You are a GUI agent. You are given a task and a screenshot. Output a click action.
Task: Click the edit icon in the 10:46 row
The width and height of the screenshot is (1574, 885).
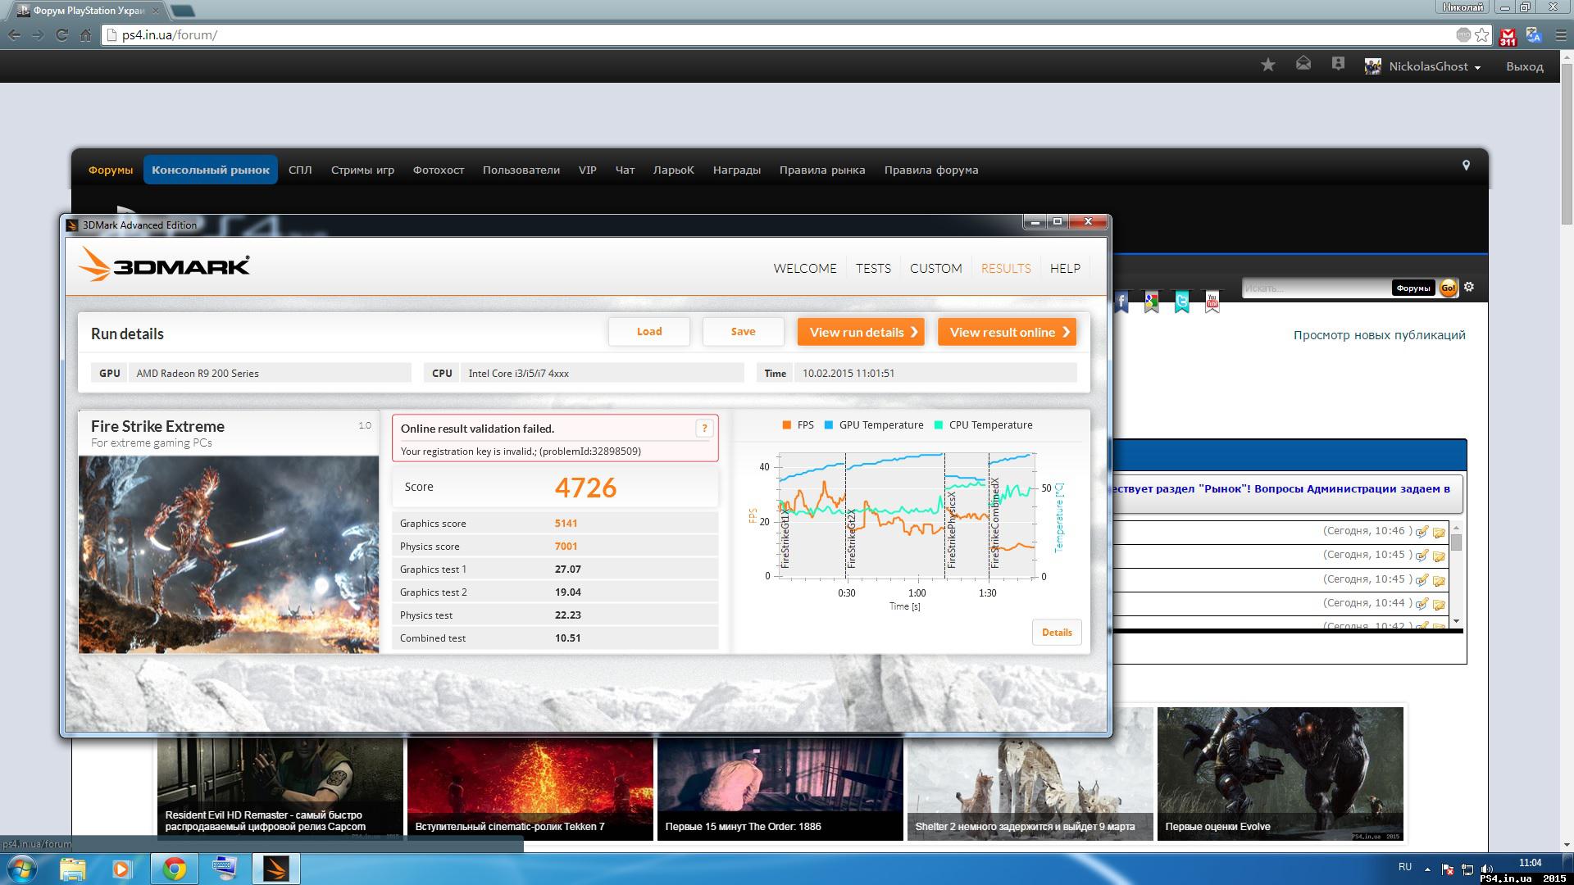[x=1422, y=532]
